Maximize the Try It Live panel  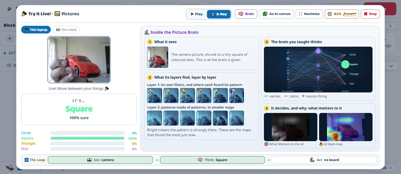pos(309,14)
